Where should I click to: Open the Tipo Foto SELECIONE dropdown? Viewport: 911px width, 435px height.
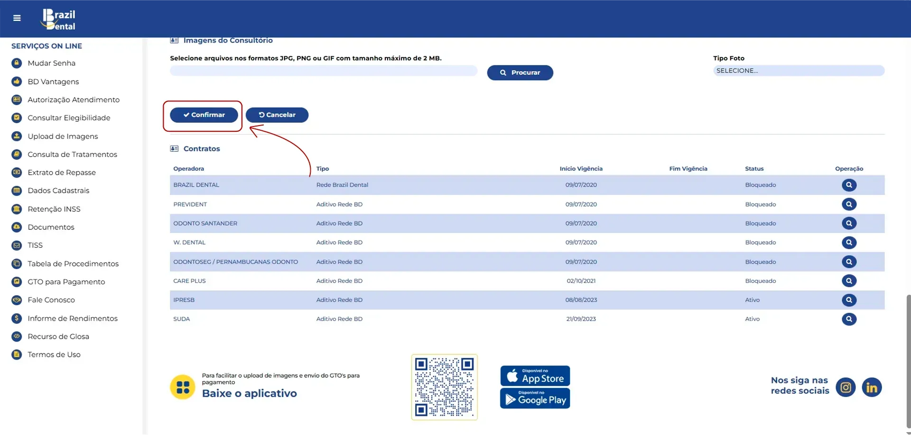pos(799,71)
